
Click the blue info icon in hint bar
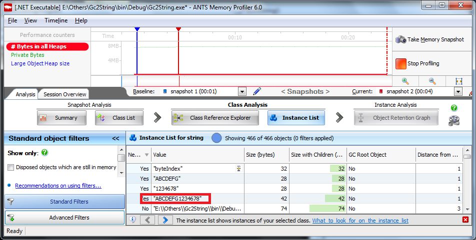132,220
